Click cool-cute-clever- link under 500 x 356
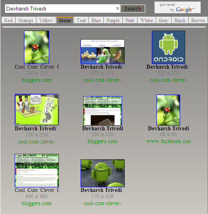 point(36,142)
